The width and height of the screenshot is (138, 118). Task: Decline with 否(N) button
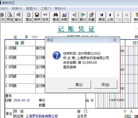[106, 85]
